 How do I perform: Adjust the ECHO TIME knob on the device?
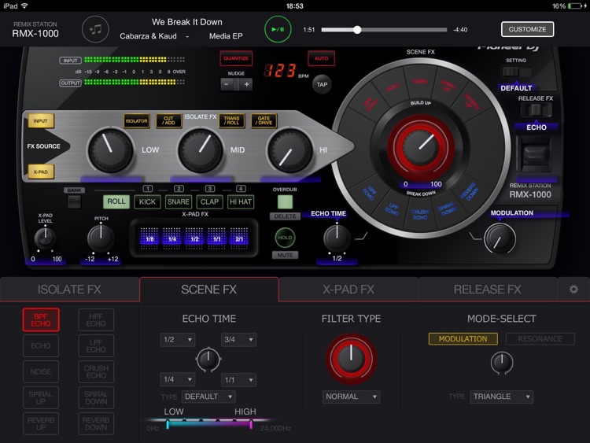[337, 238]
